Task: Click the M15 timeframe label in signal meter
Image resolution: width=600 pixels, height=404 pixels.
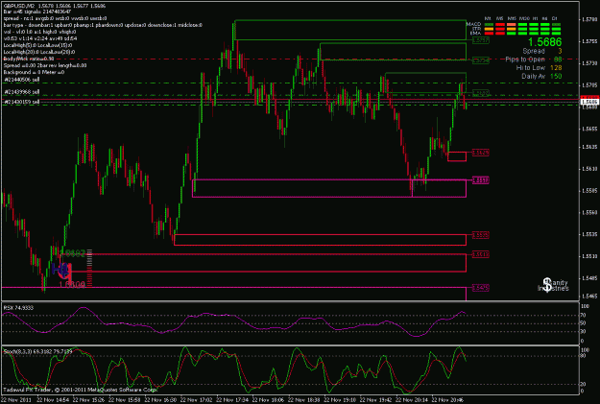Action: point(512,18)
